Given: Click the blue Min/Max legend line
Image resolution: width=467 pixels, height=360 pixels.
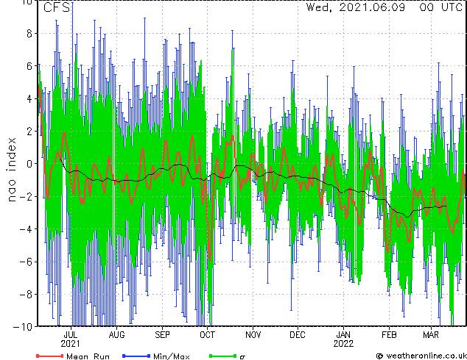Looking at the screenshot, I should [x=136, y=356].
